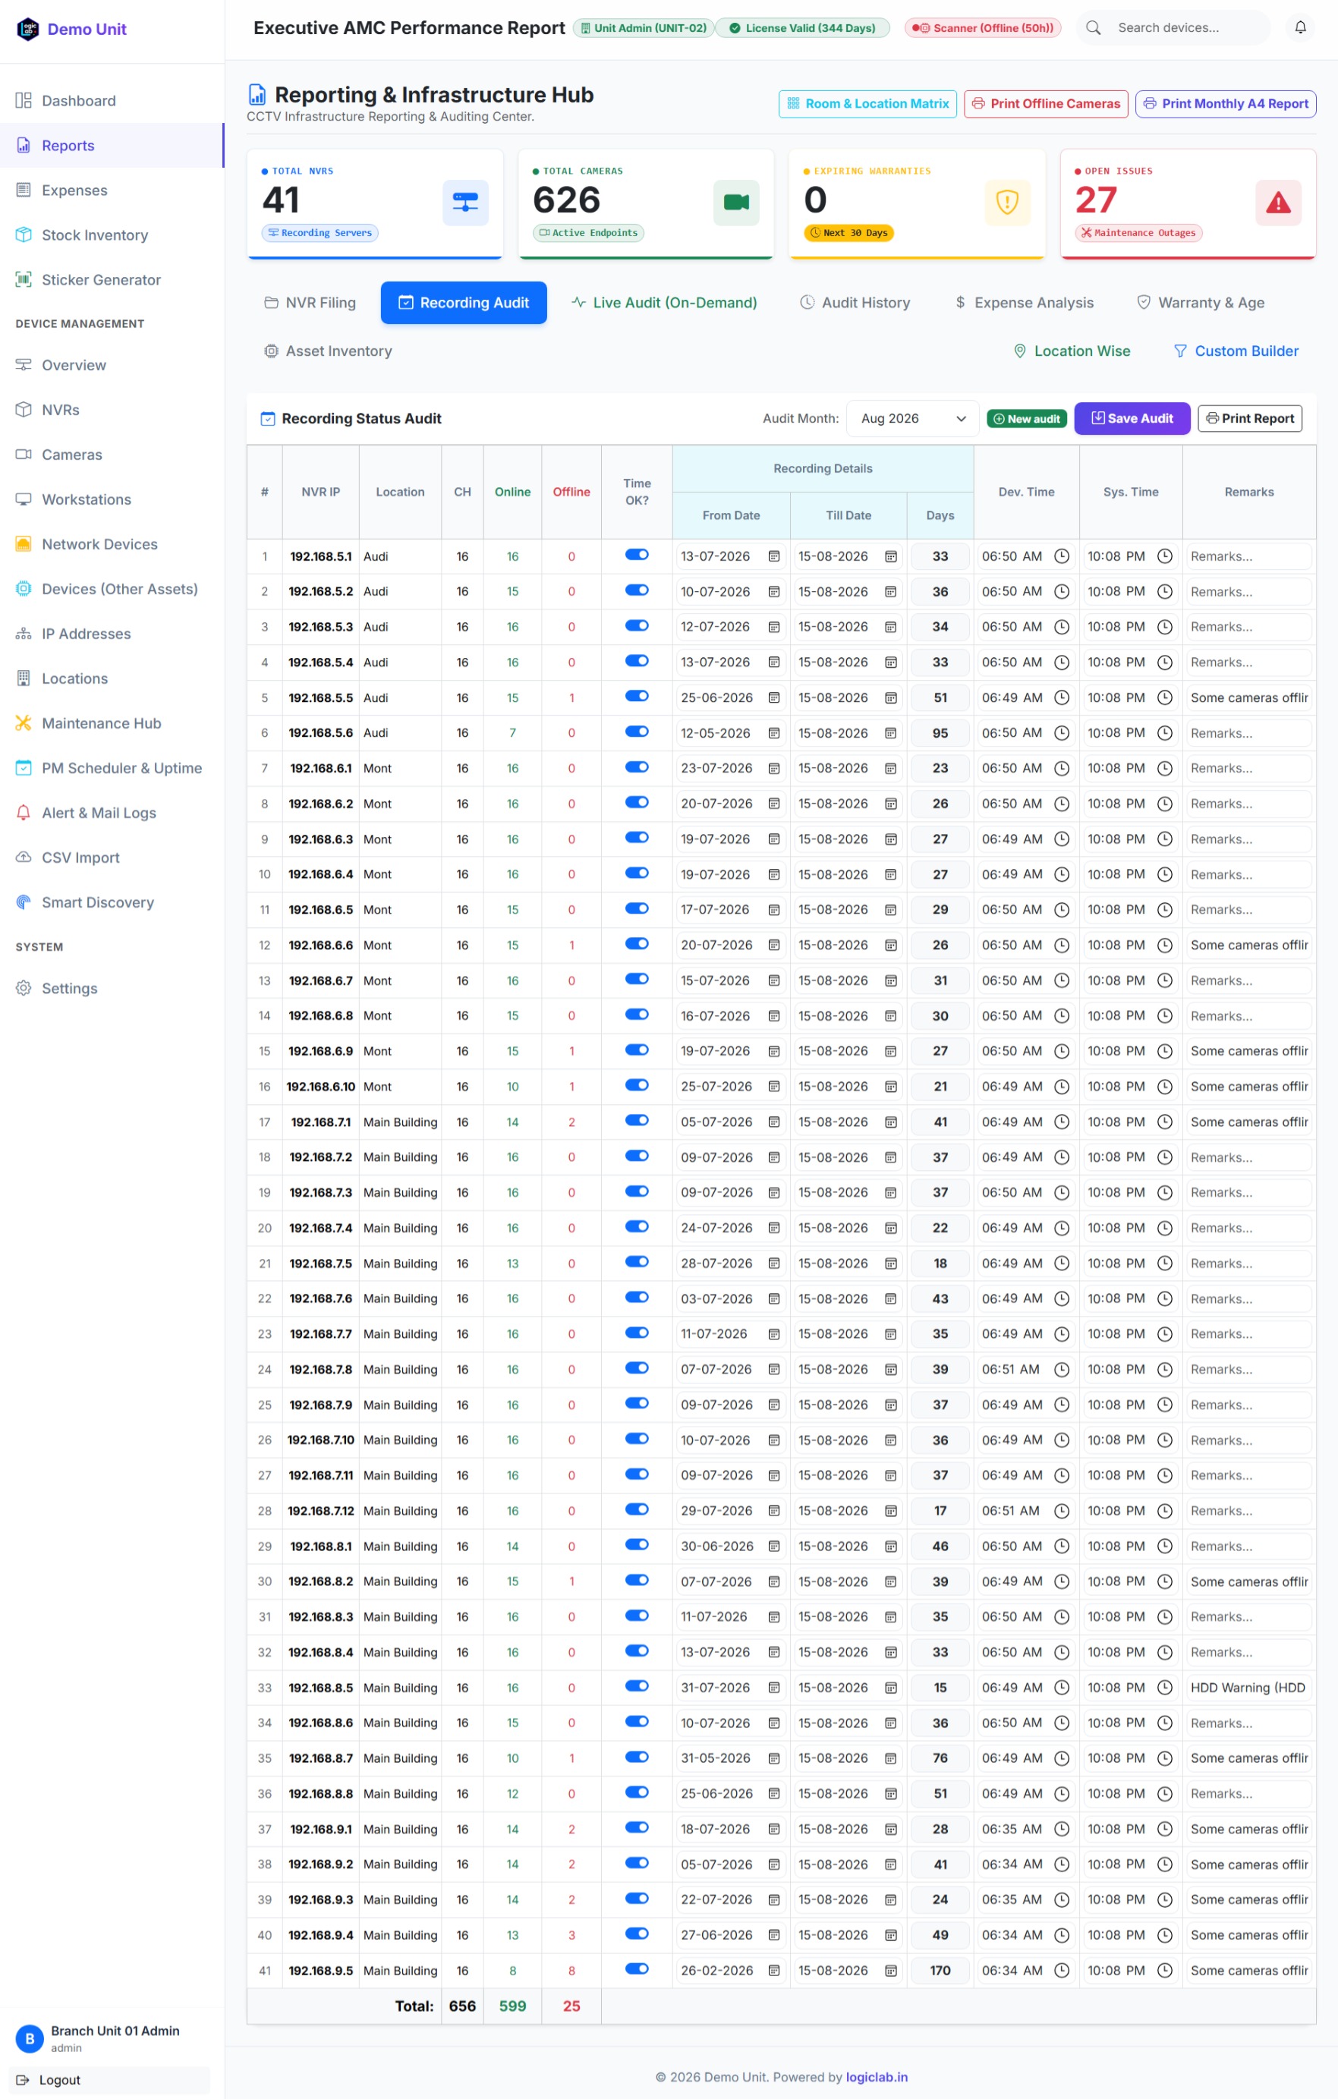Toggle Time OK switch for 192.168.6.6
The height and width of the screenshot is (2099, 1338).
tap(638, 943)
